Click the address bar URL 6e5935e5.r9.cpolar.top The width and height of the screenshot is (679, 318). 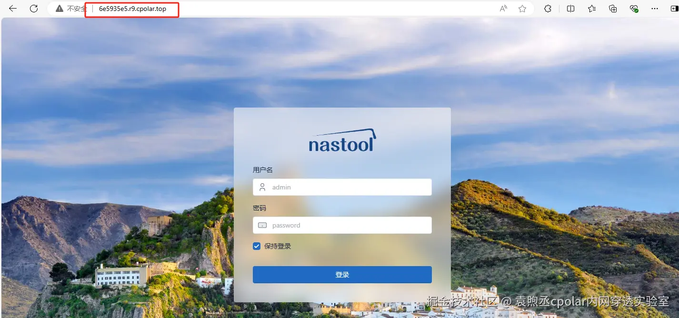(x=132, y=9)
